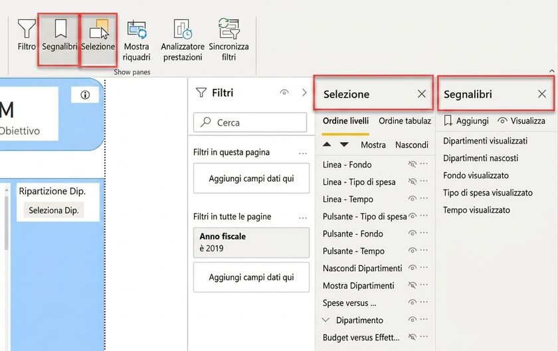Open Tipo di spesa visualizzato bookmark
The height and width of the screenshot is (351, 558).
pyautogui.click(x=488, y=193)
